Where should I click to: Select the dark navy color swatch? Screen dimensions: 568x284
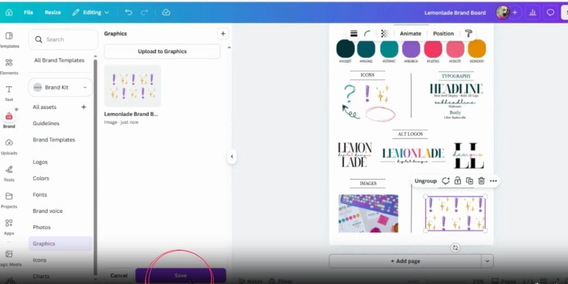click(x=346, y=49)
